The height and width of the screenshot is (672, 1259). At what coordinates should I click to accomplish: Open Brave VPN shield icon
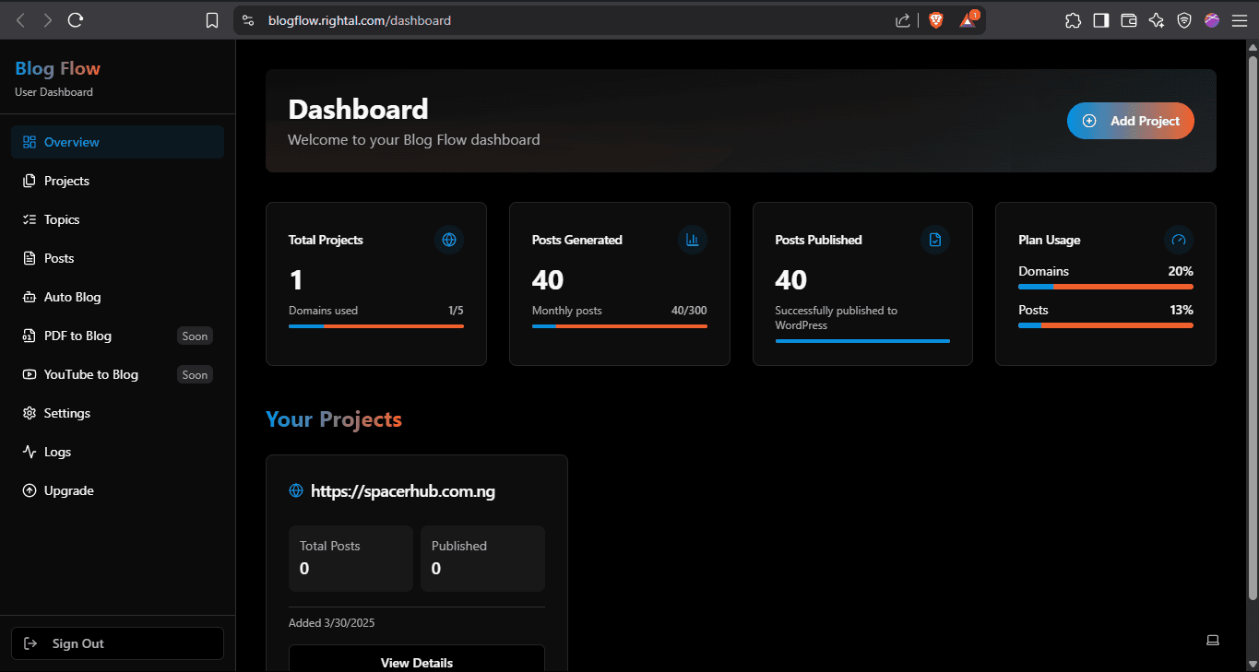[1184, 20]
